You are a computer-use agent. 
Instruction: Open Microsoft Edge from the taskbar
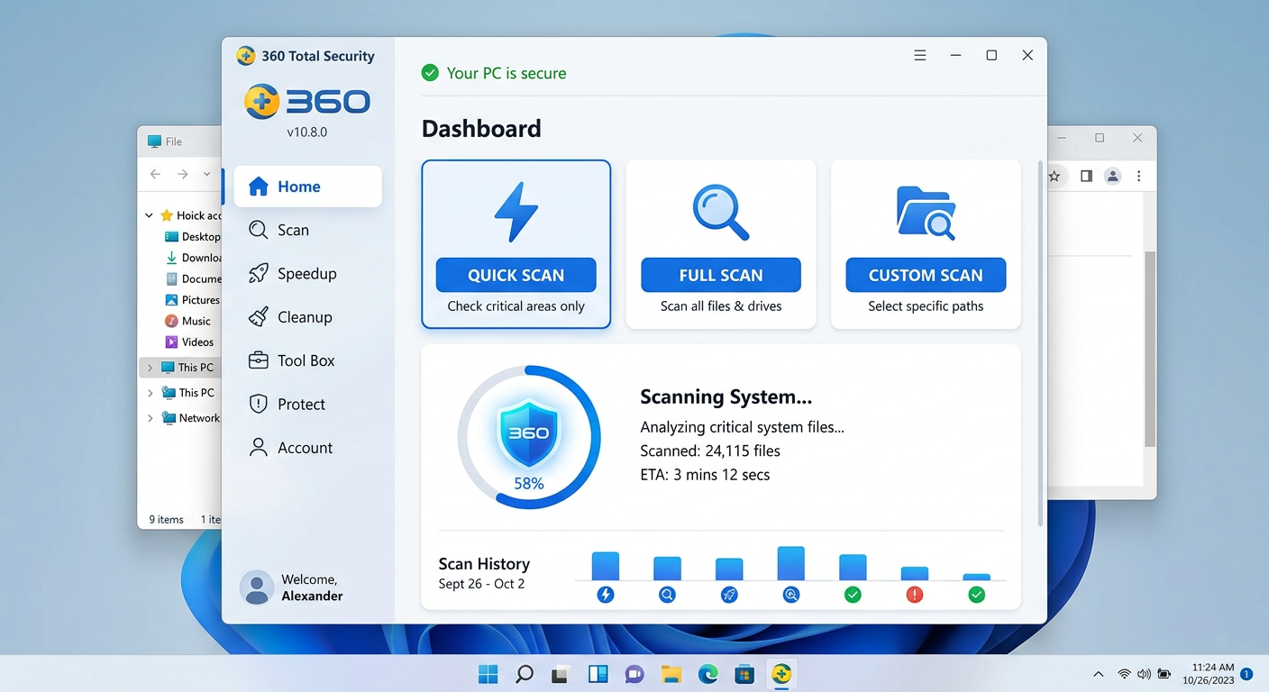point(708,673)
